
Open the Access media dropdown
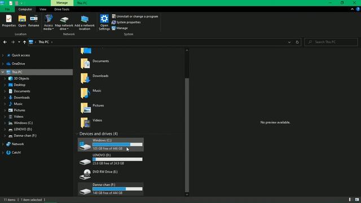click(x=49, y=23)
